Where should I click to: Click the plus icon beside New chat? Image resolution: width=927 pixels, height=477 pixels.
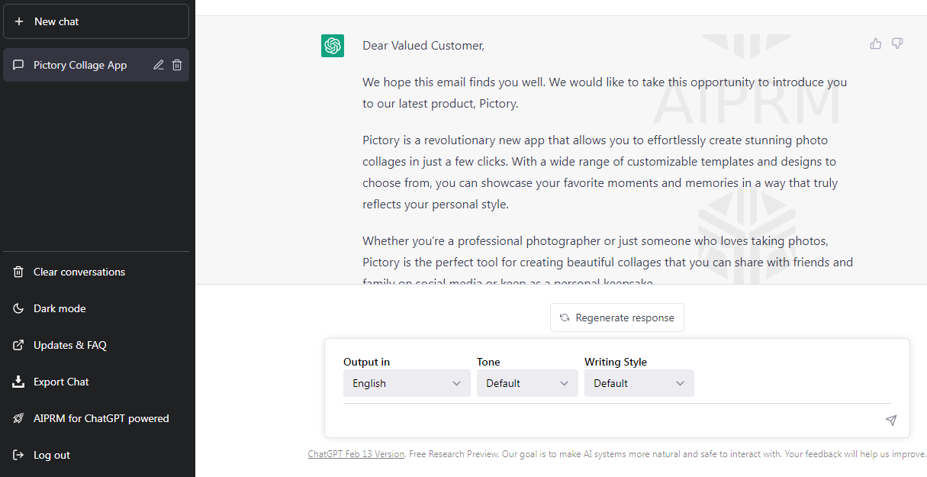(x=19, y=21)
